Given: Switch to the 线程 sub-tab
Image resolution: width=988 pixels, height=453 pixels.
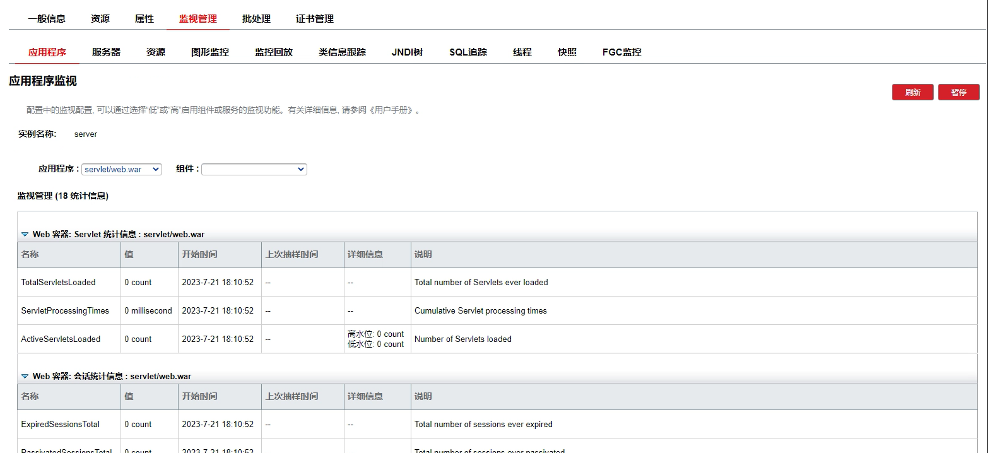Looking at the screenshot, I should [522, 52].
